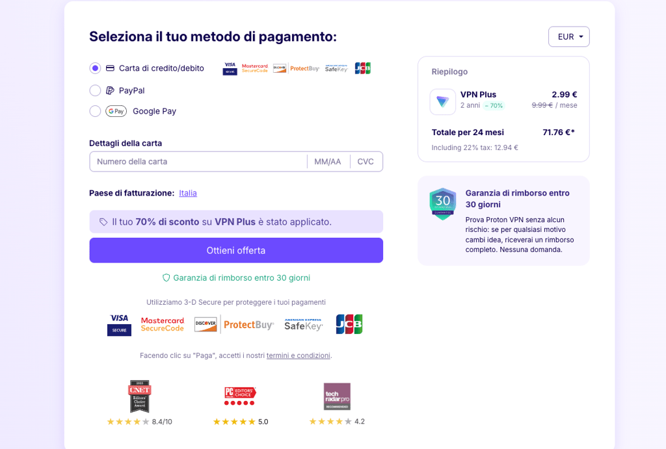Click the 'Dettagli della carta' label

coord(126,144)
